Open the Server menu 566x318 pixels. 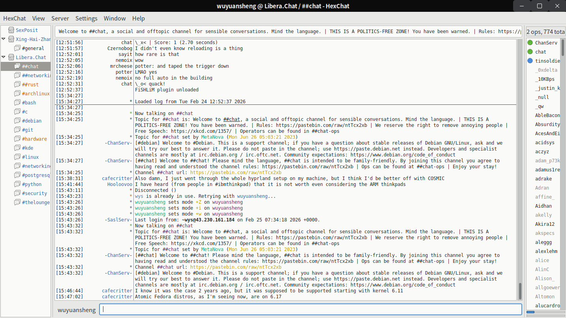tap(60, 19)
